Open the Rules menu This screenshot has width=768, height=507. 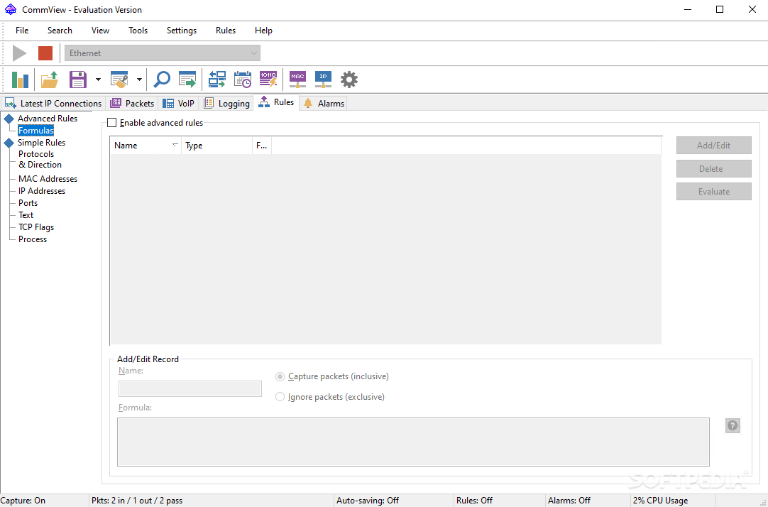226,31
